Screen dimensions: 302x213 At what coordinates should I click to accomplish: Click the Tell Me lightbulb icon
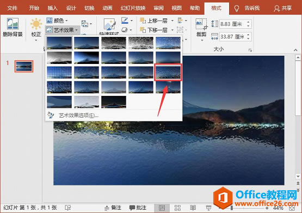coord(237,8)
